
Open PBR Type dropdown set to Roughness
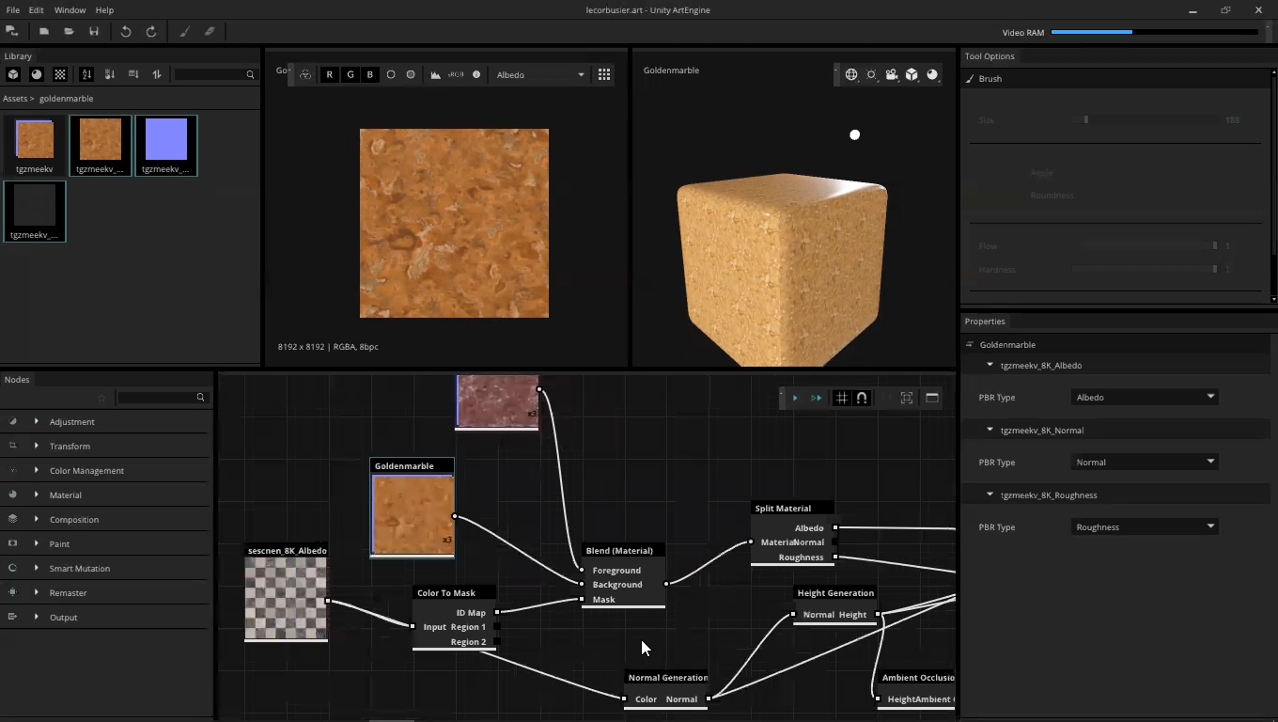tap(1145, 527)
